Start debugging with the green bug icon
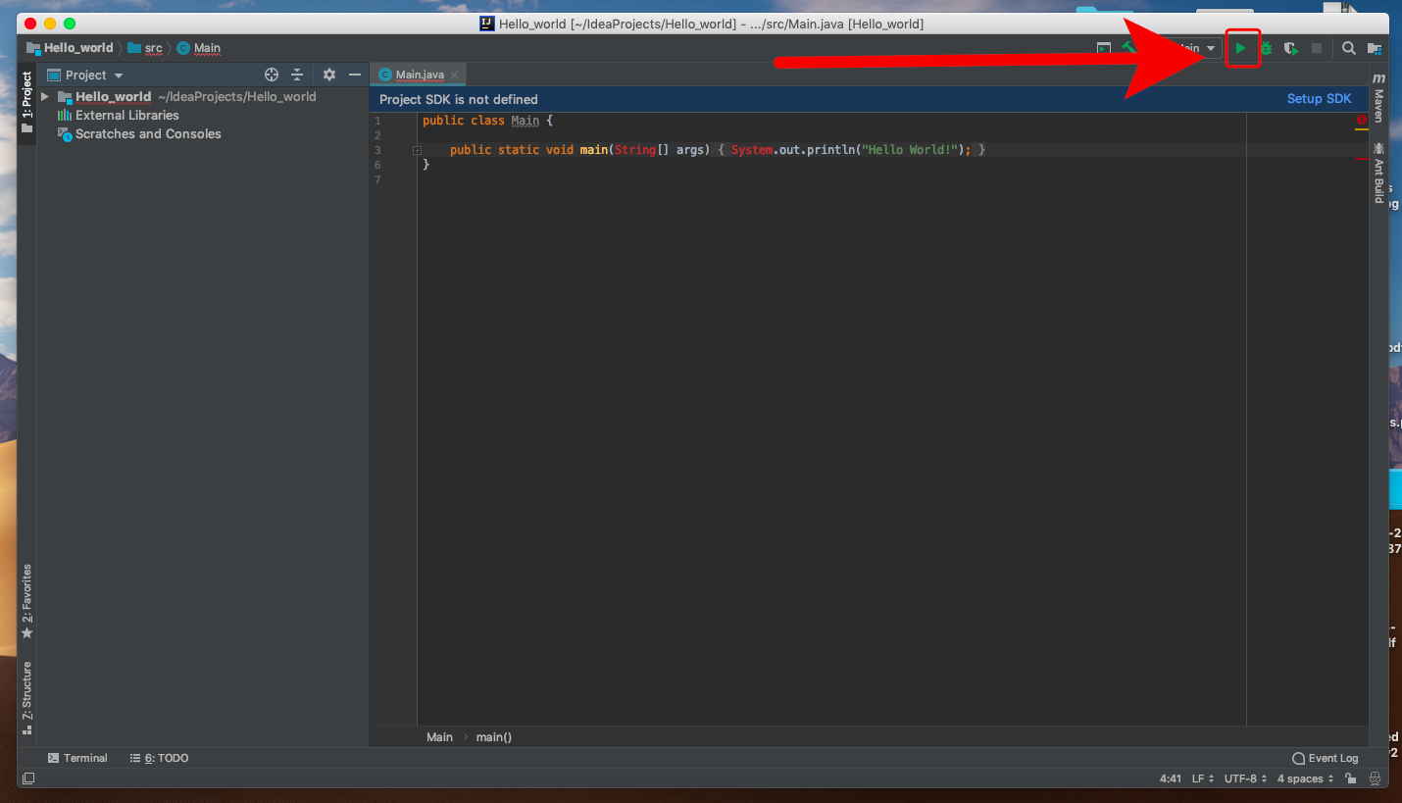Screen dimensions: 1402x803 click(x=1266, y=48)
